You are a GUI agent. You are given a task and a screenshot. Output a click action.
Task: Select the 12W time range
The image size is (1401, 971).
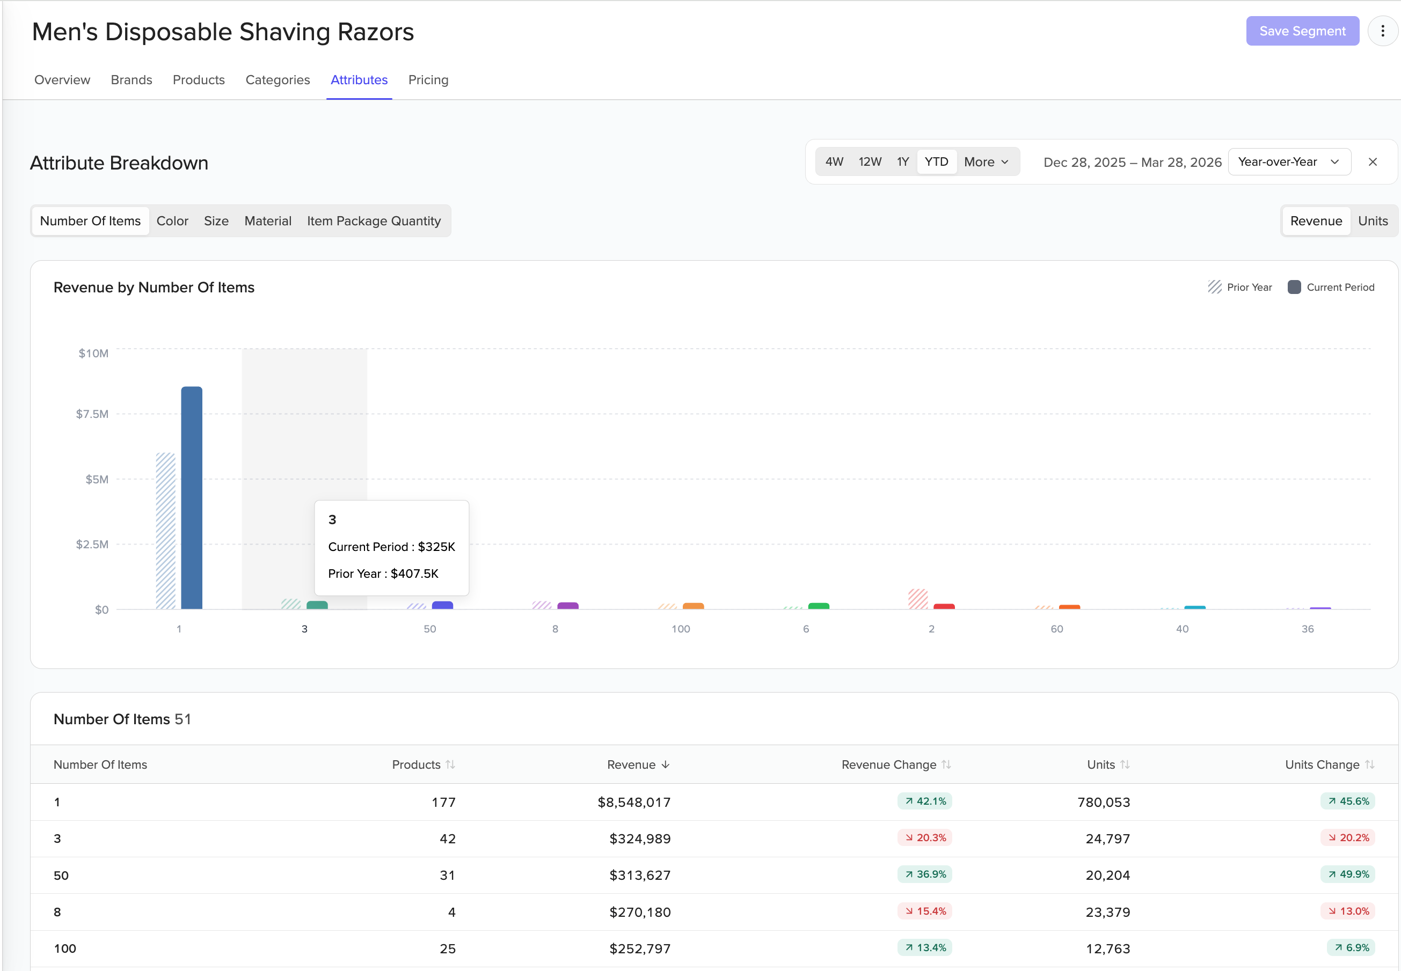870,162
